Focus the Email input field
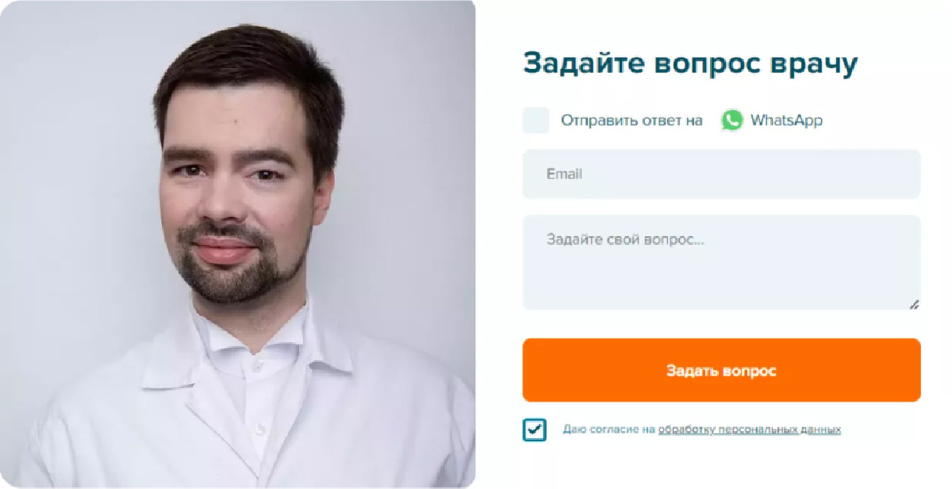 coord(721,174)
